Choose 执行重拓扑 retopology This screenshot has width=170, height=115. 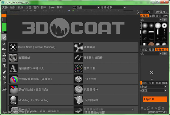[106, 90]
